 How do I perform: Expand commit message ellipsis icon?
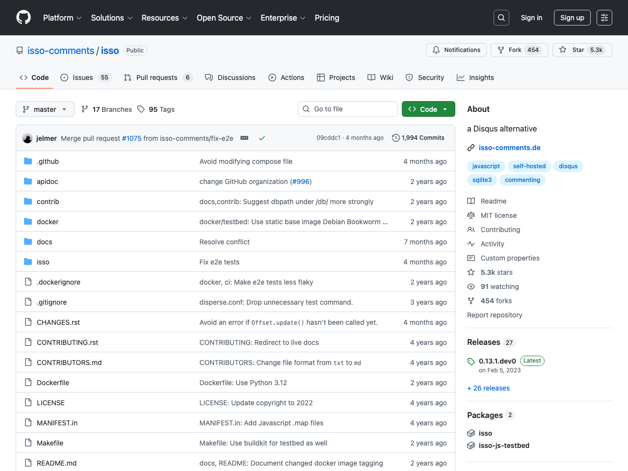[x=244, y=138]
